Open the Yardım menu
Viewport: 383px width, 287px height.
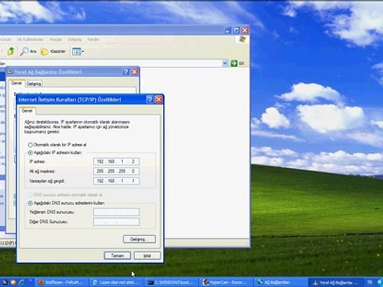93,39
